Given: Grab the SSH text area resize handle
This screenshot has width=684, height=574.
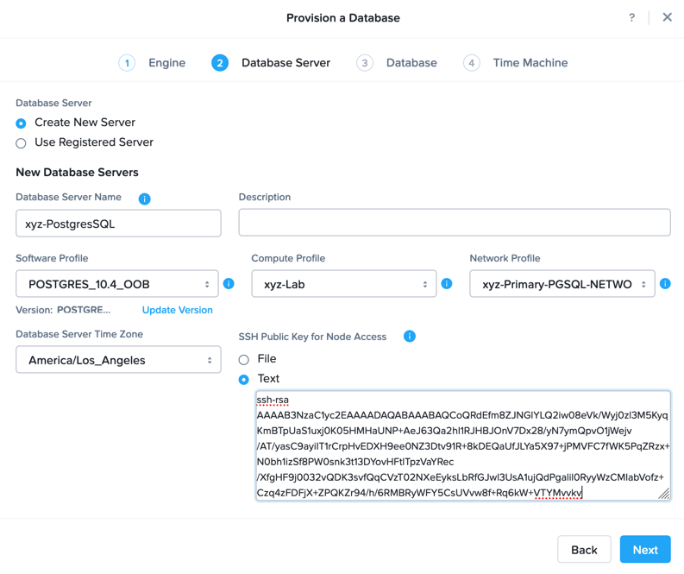Looking at the screenshot, I should click(x=664, y=494).
